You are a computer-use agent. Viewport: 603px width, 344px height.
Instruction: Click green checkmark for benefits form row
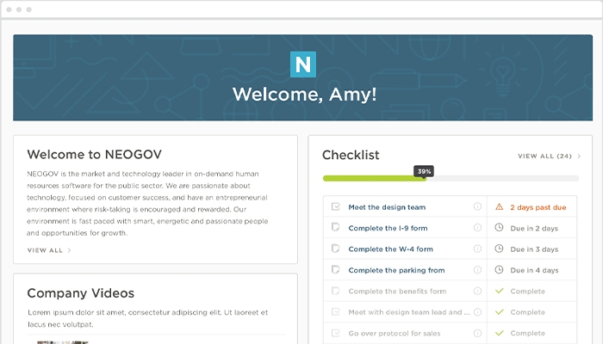coord(499,291)
